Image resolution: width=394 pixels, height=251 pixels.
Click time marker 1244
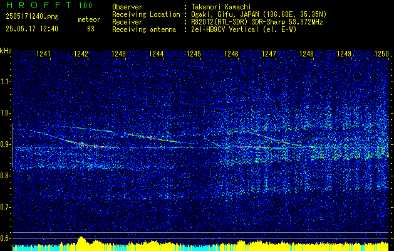tap(157, 54)
